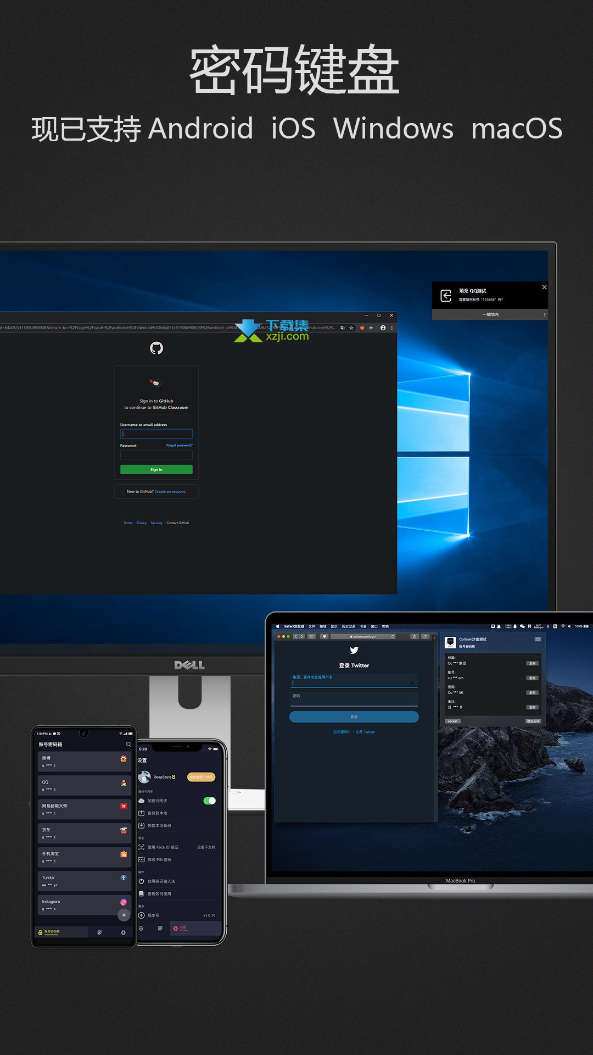Viewport: 593px width, 1055px height.
Task: Tap the 版本号 update icon
Action: coord(141,915)
